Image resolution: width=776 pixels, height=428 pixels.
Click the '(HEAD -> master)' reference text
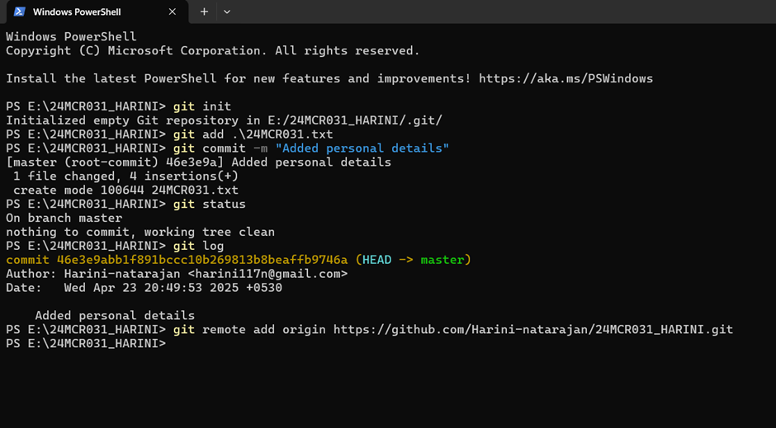(x=414, y=260)
